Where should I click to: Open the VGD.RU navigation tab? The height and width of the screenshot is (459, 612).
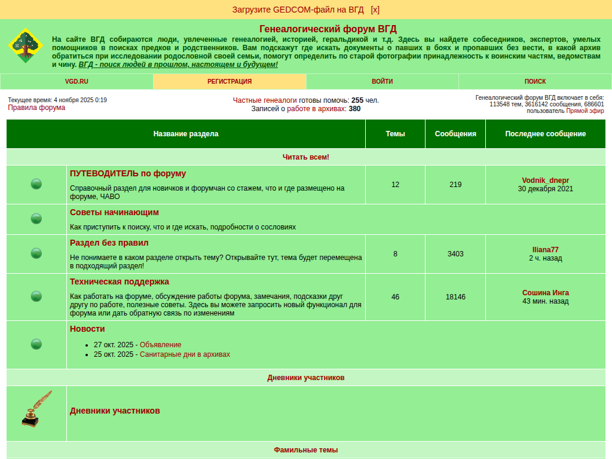point(76,81)
